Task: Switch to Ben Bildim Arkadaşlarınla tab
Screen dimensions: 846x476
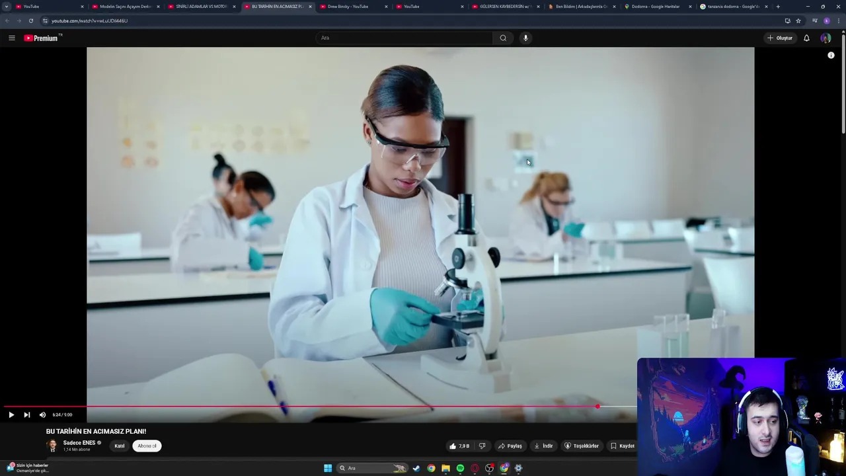Action: click(582, 7)
